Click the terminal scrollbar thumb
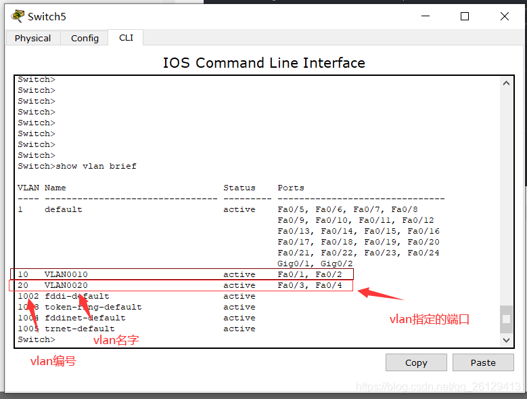This screenshot has width=527, height=399. click(506, 318)
